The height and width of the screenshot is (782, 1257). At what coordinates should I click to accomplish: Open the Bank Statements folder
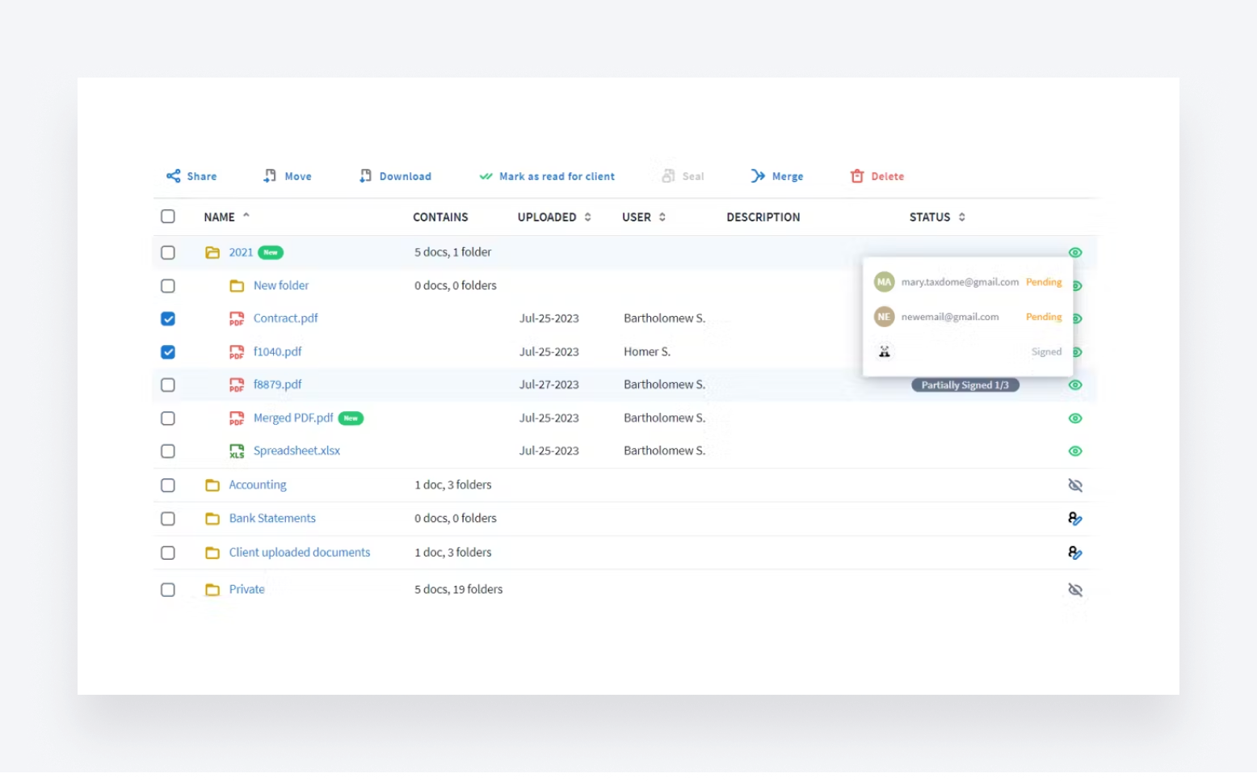click(272, 518)
